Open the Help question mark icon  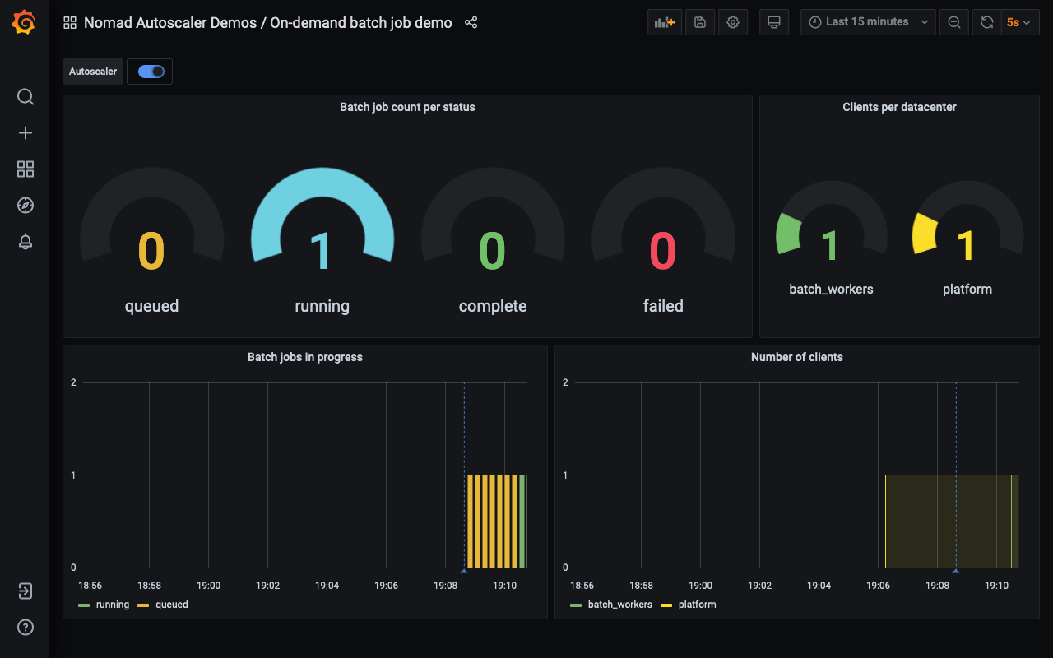(x=26, y=628)
